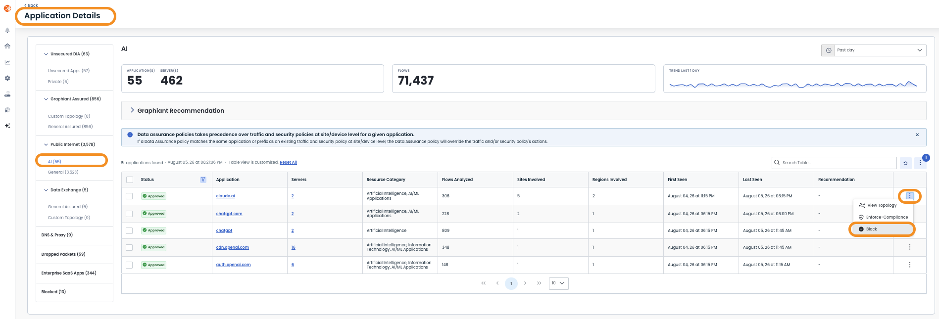Open the analytics chart icon in the sidebar

tap(7, 62)
